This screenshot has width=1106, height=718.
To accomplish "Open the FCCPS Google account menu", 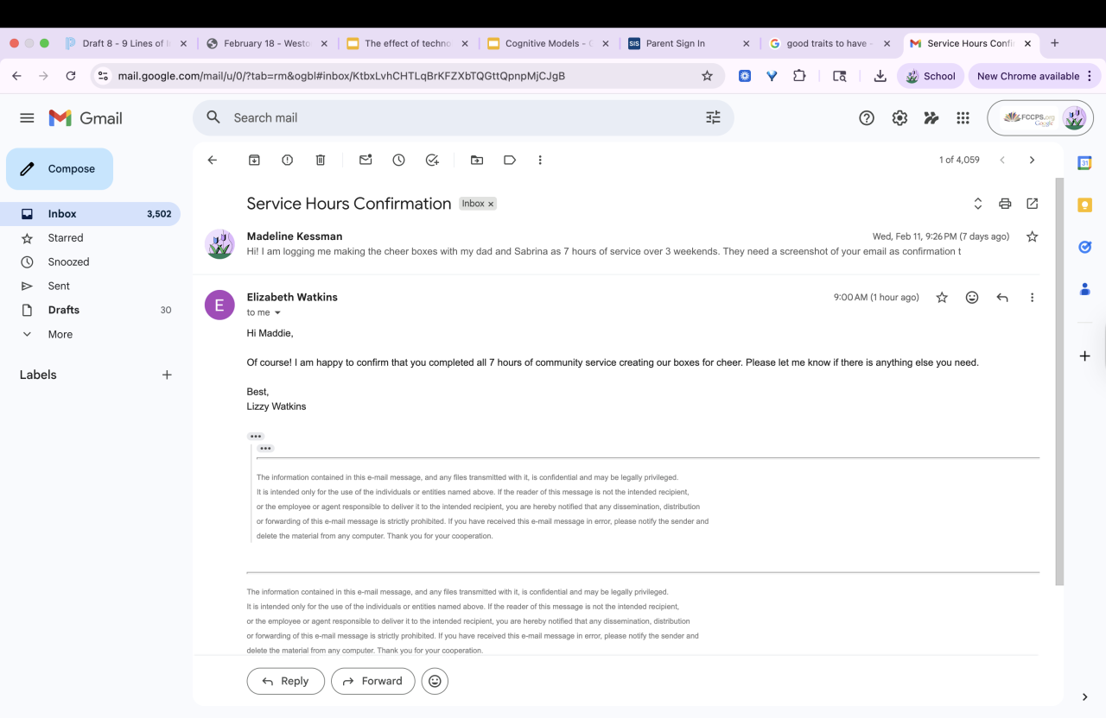I will point(1040,118).
